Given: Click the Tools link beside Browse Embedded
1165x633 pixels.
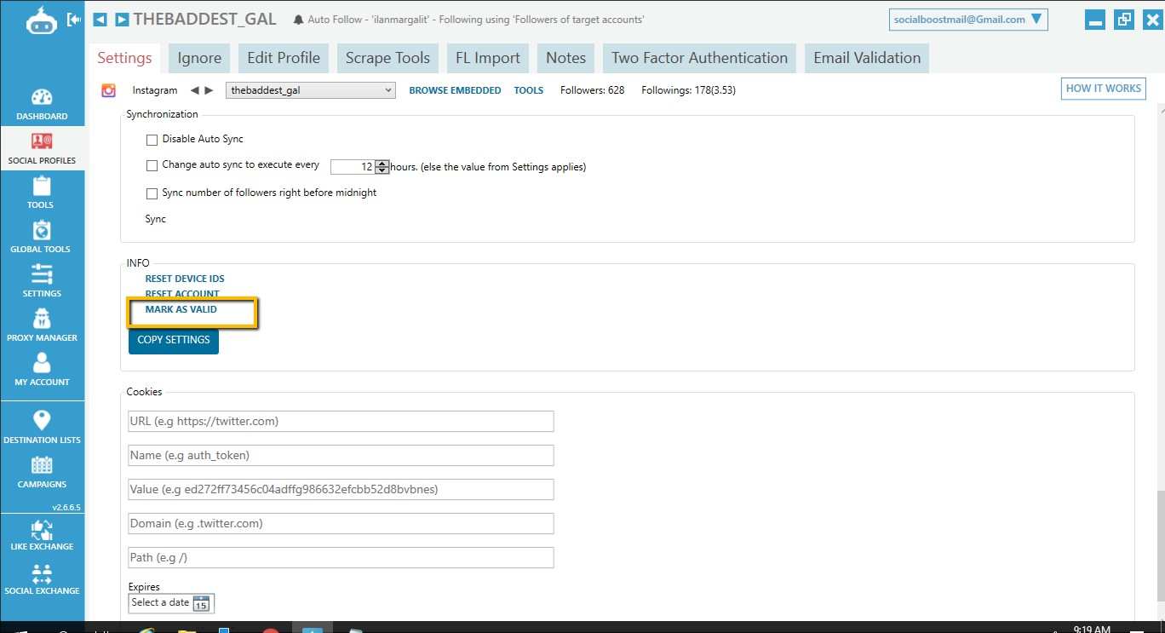Looking at the screenshot, I should [529, 90].
